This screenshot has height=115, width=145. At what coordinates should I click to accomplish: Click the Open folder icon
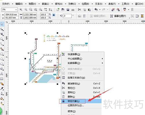coord(63,10)
